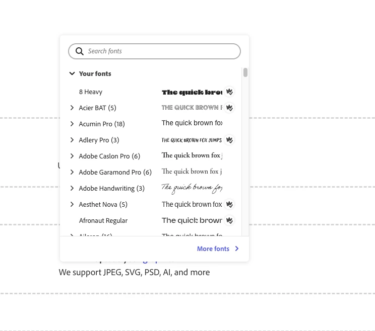
Task: Expand the Adlery Pro font group
Action: point(72,140)
